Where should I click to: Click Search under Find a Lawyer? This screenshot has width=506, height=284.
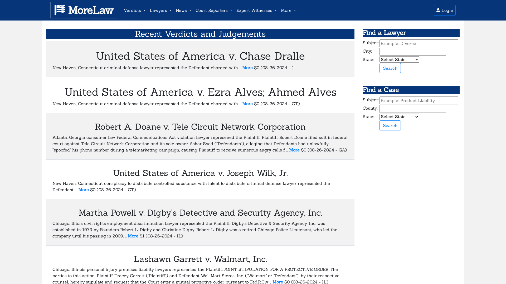point(390,68)
